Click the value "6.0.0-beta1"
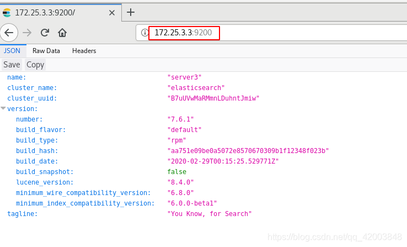 192,203
